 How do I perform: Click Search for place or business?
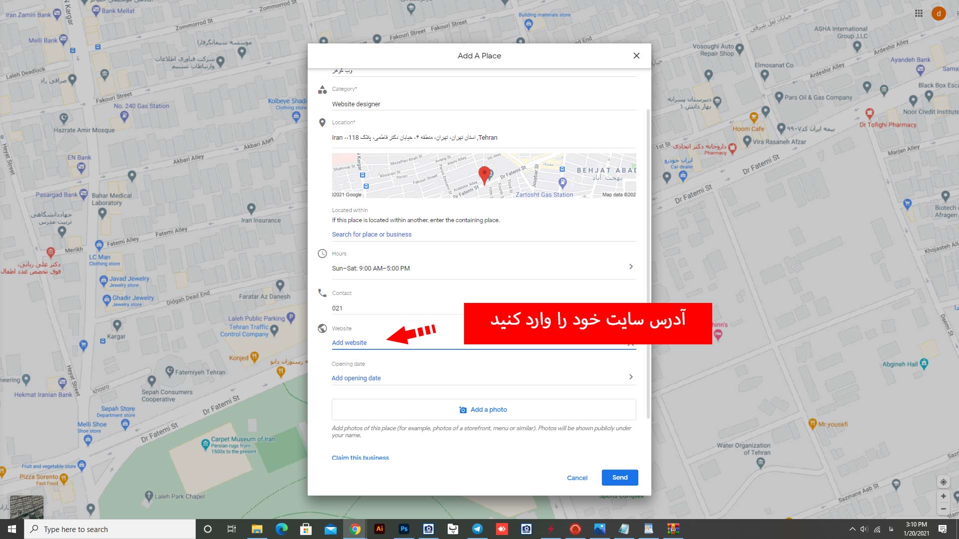point(372,234)
